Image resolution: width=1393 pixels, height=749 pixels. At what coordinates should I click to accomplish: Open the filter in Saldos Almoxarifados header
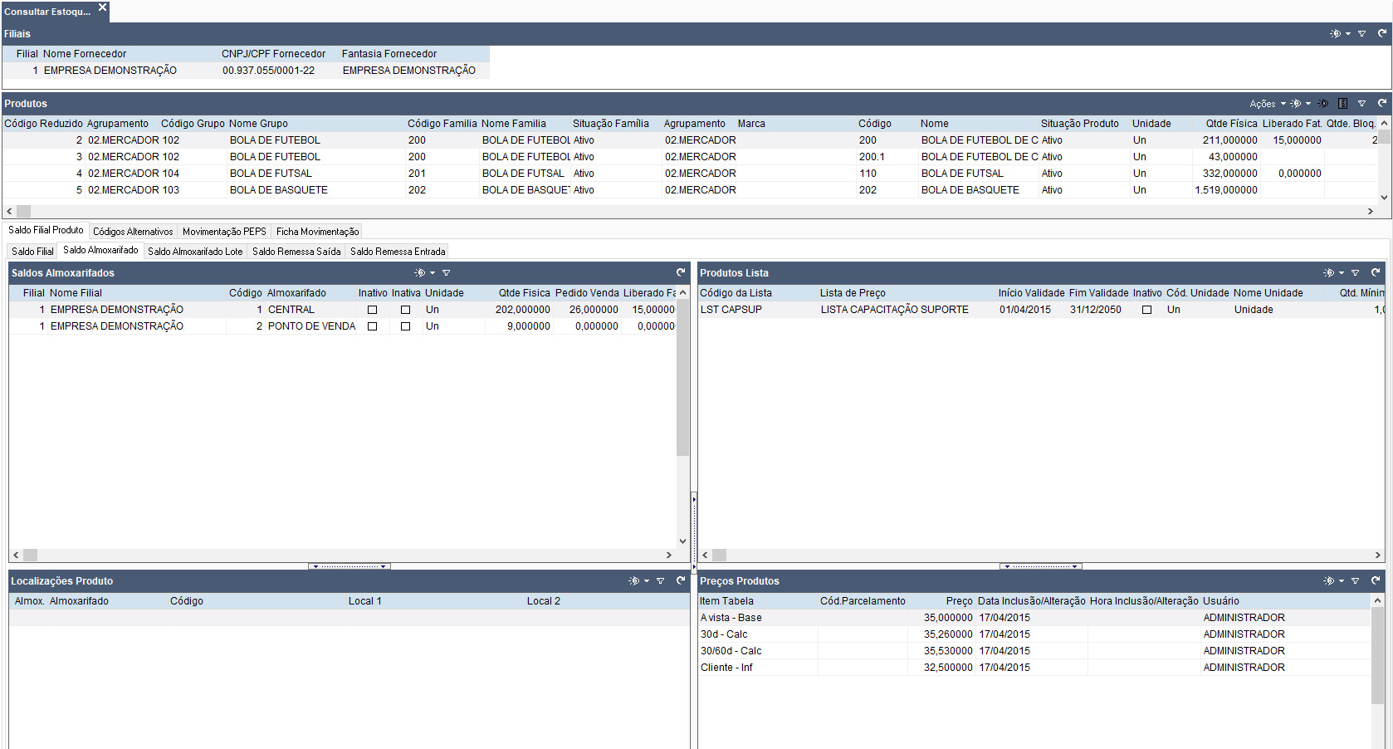point(446,273)
